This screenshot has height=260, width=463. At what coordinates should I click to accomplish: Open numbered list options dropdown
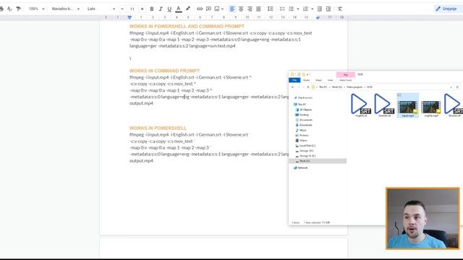point(312,9)
